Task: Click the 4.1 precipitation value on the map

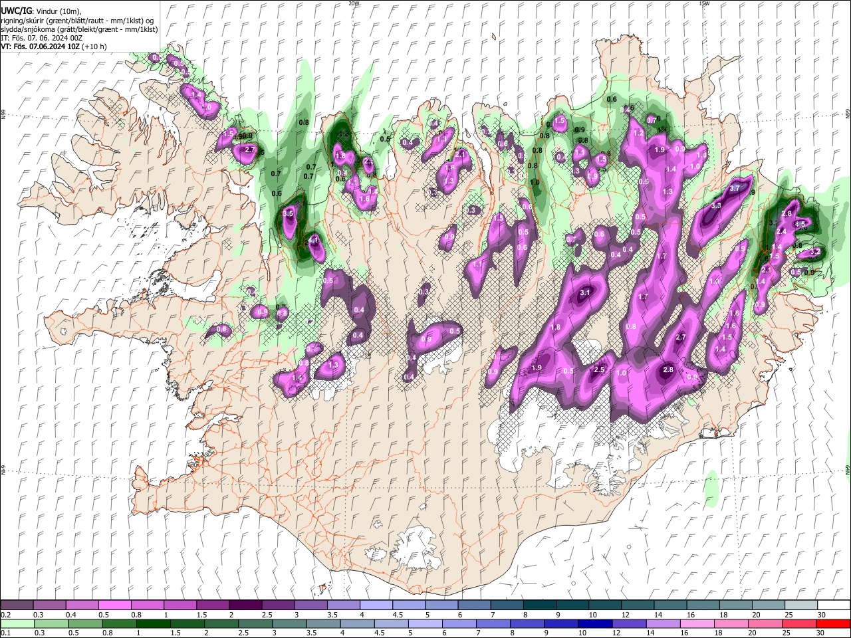Action: 314,240
